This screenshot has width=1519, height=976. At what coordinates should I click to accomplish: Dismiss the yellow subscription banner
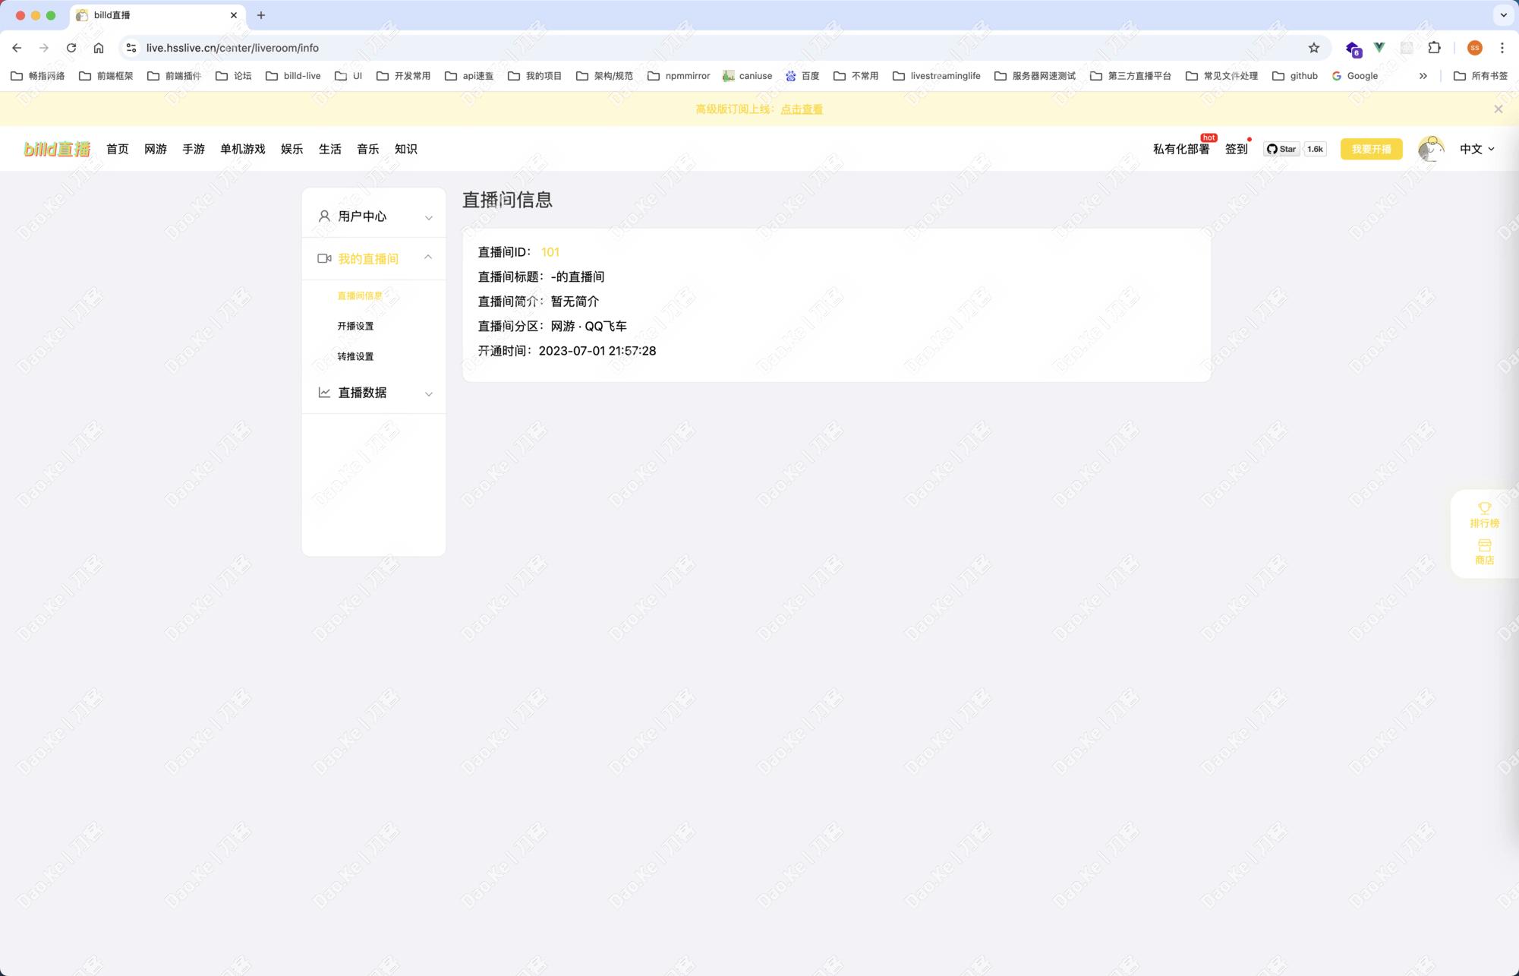coord(1498,109)
